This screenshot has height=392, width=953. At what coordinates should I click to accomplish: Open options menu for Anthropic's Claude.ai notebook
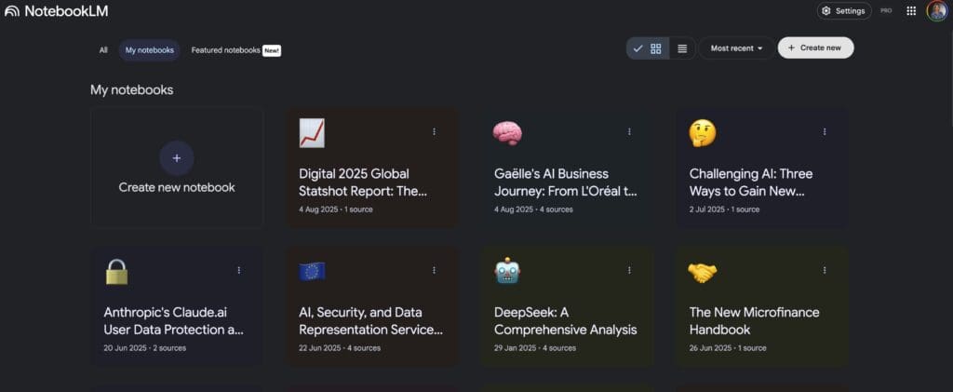point(239,270)
